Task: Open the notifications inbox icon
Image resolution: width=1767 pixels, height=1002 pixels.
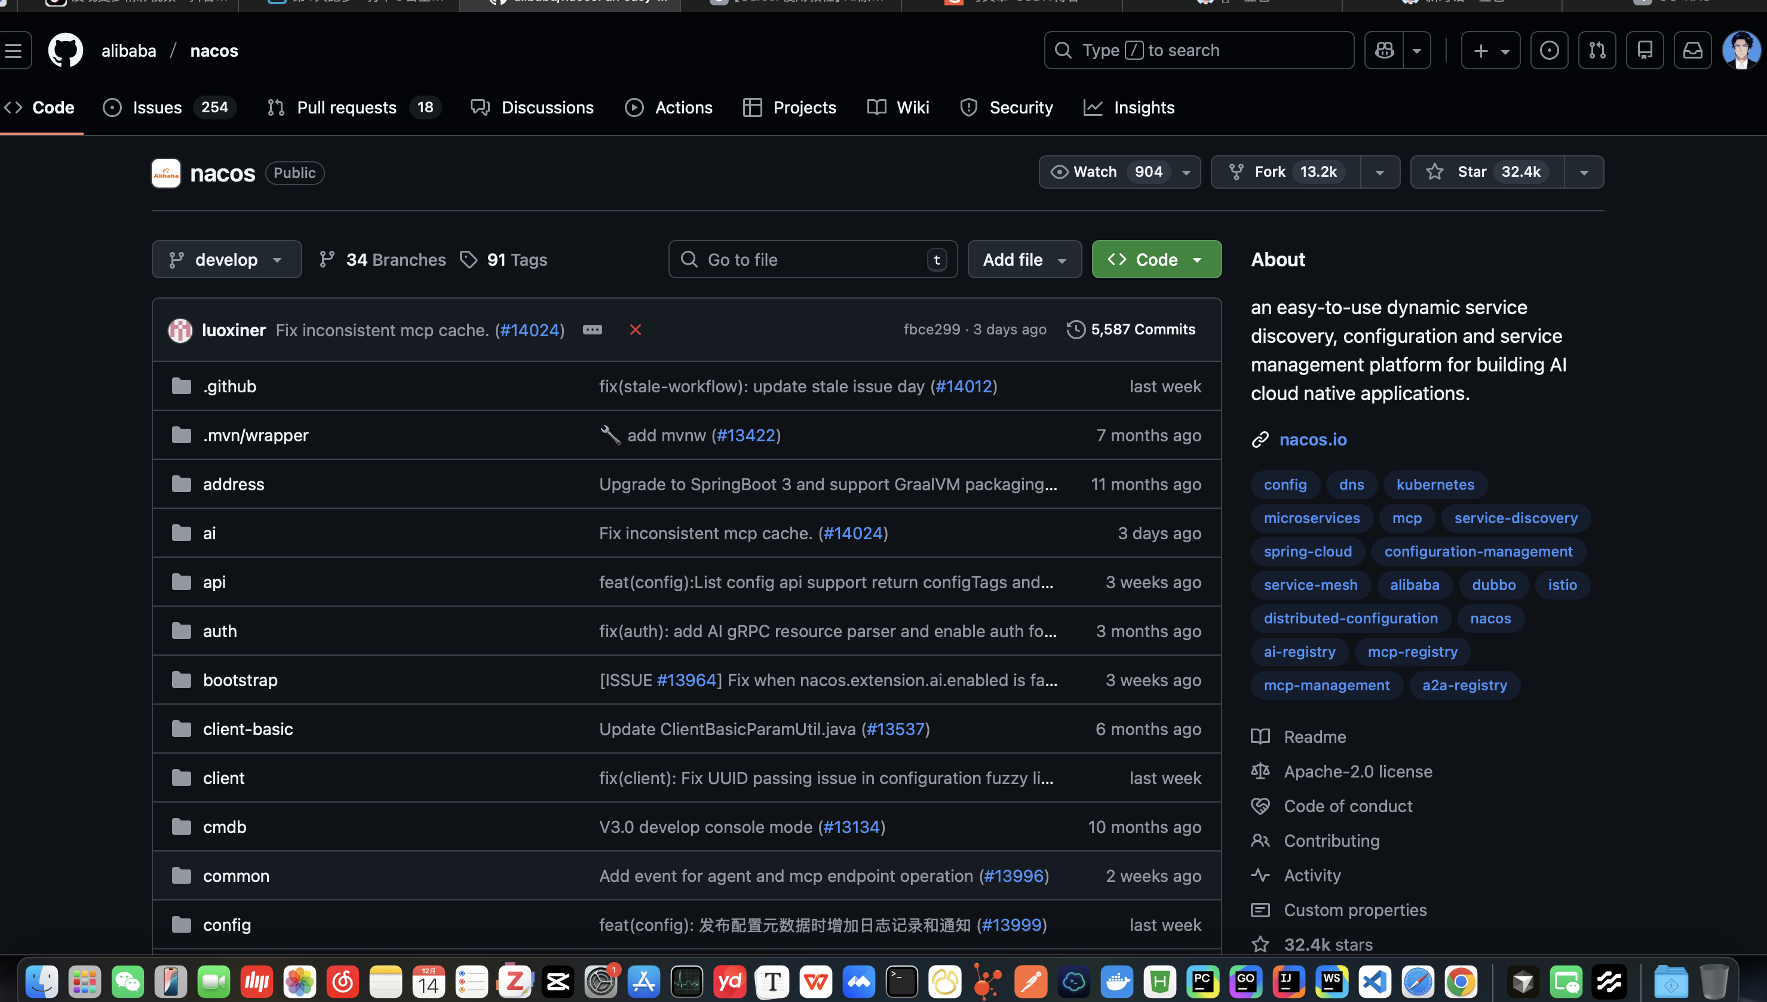Action: point(1693,50)
